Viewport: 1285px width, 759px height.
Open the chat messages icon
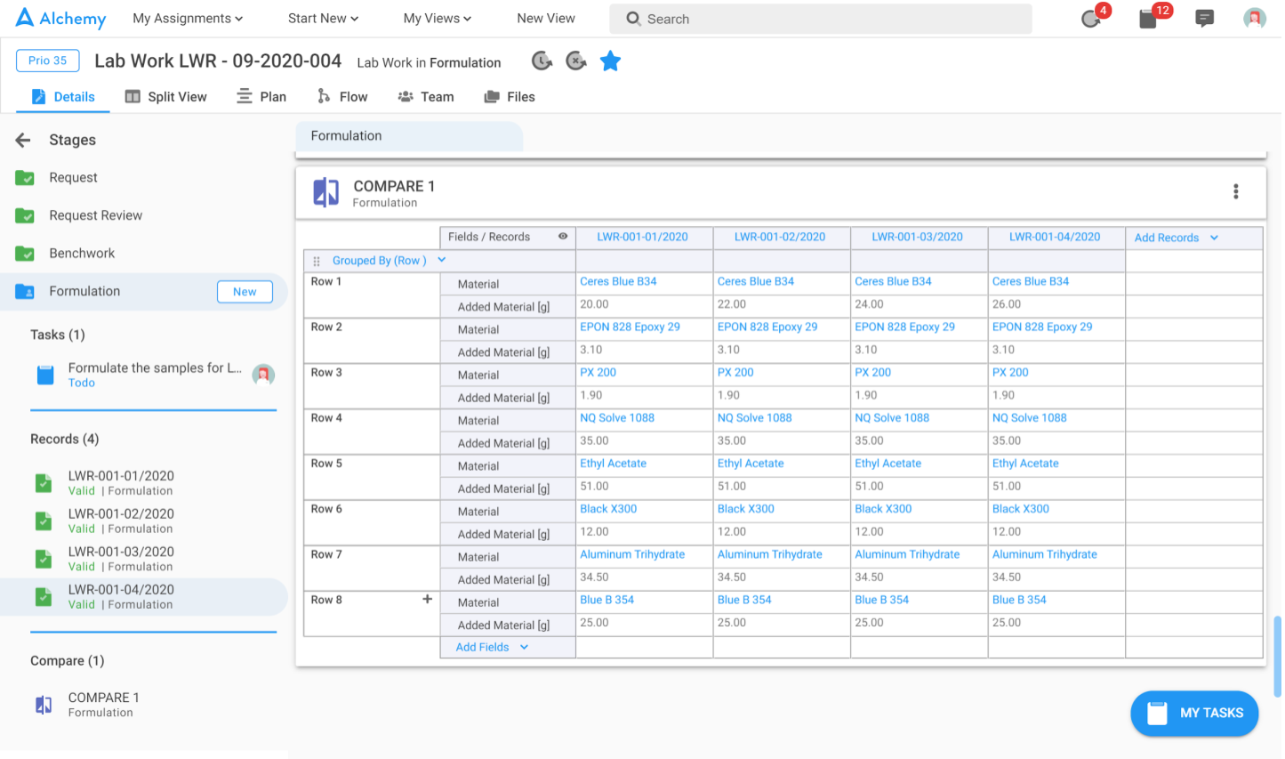(x=1204, y=19)
